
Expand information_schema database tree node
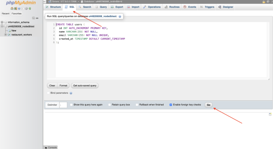2,22
